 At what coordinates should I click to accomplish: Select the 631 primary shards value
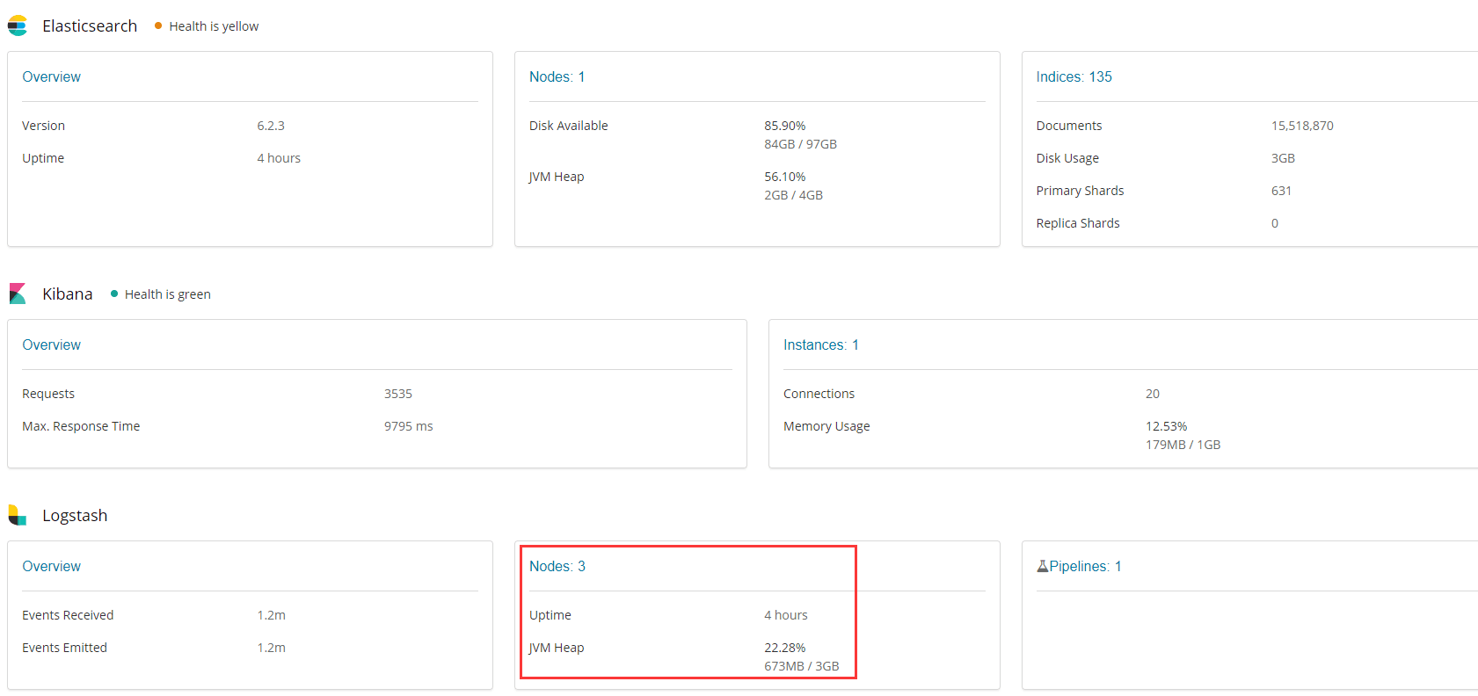click(x=1281, y=191)
